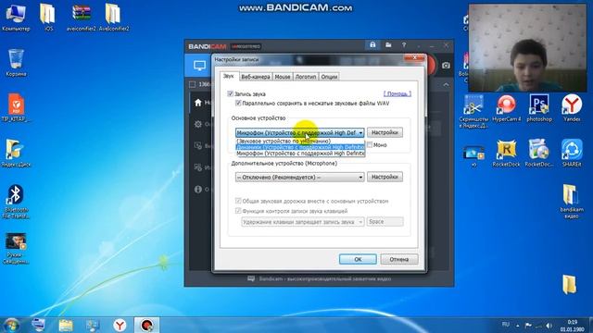
Task: Open the Удержание клавиши dropdown
Action: pyautogui.click(x=303, y=222)
